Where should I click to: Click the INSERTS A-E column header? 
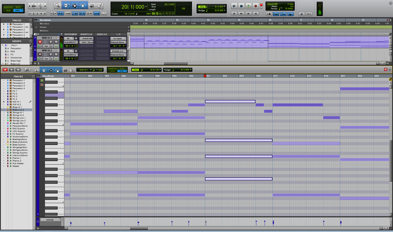point(86,34)
